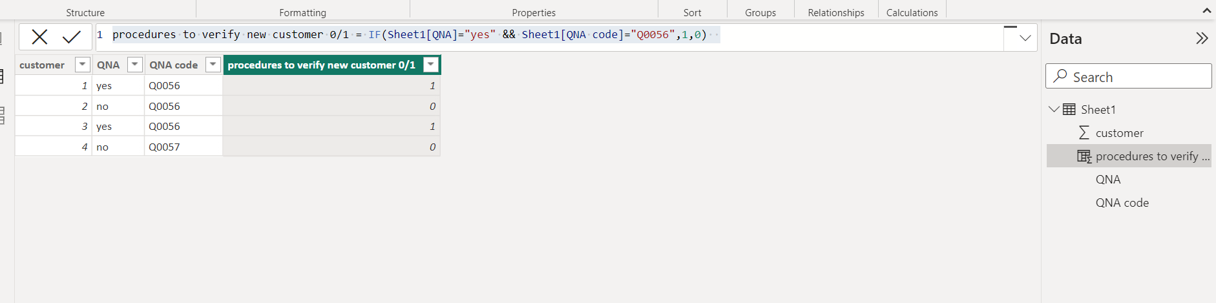Image resolution: width=1216 pixels, height=303 pixels.
Task: Select the customer field in Data pane
Action: pos(1119,133)
